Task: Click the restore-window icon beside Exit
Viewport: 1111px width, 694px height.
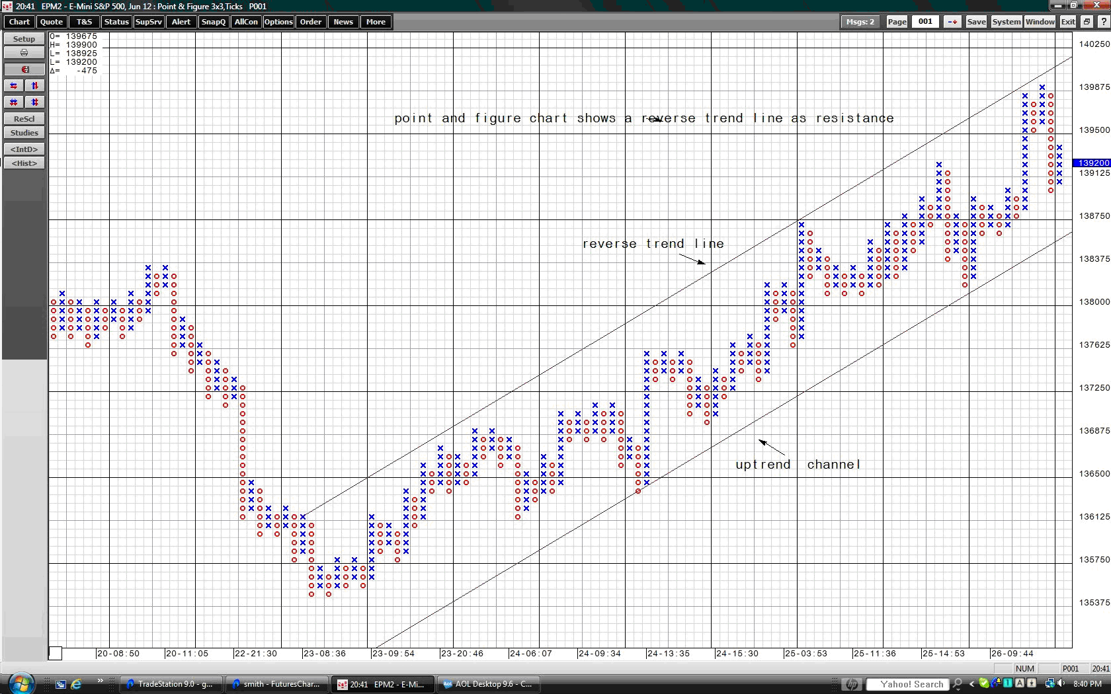Action: [x=1087, y=22]
